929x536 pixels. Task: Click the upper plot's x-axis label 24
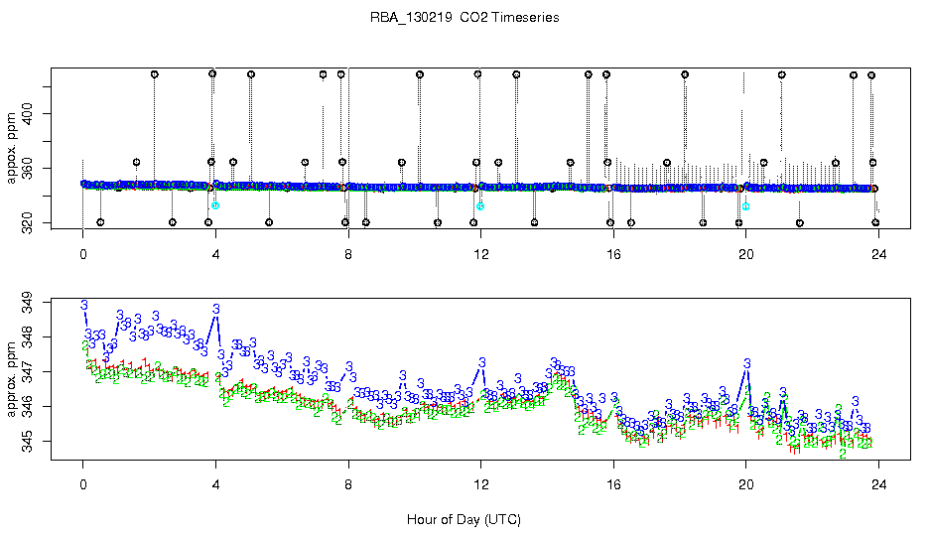[879, 255]
